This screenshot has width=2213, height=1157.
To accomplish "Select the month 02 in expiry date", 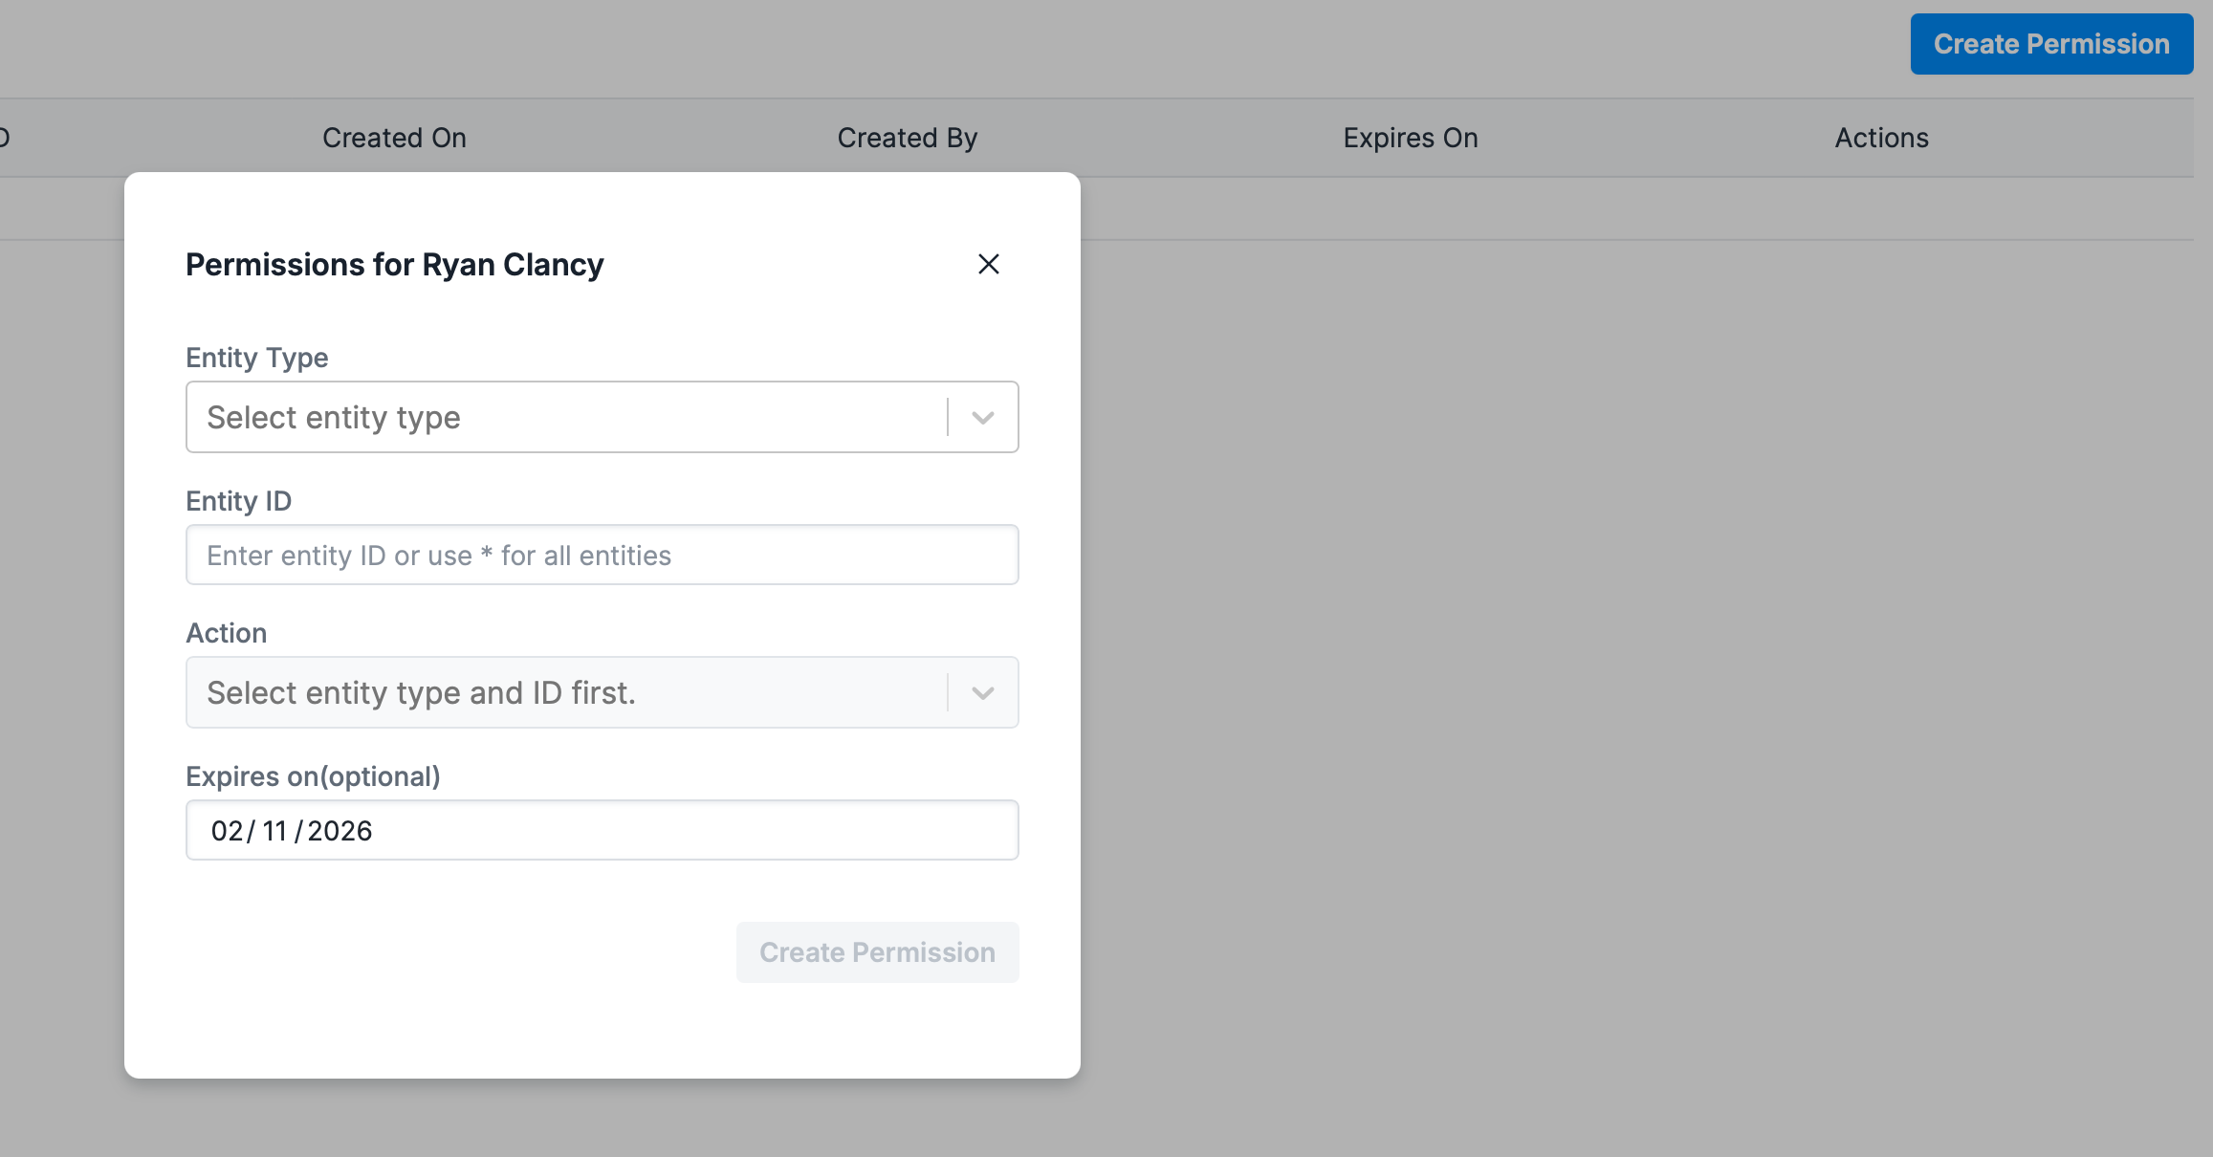I will pos(227,831).
